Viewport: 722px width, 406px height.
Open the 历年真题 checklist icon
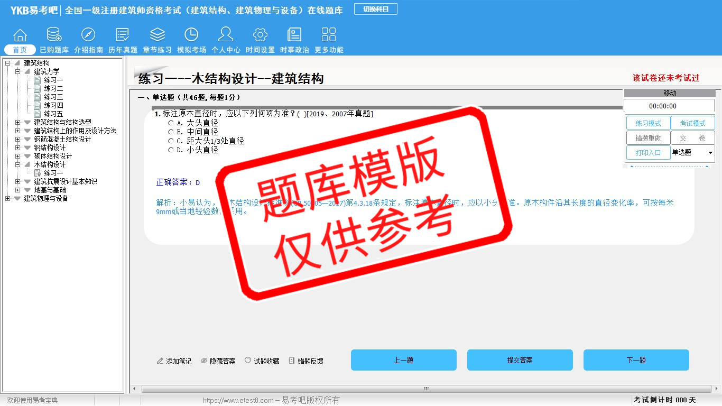click(123, 35)
